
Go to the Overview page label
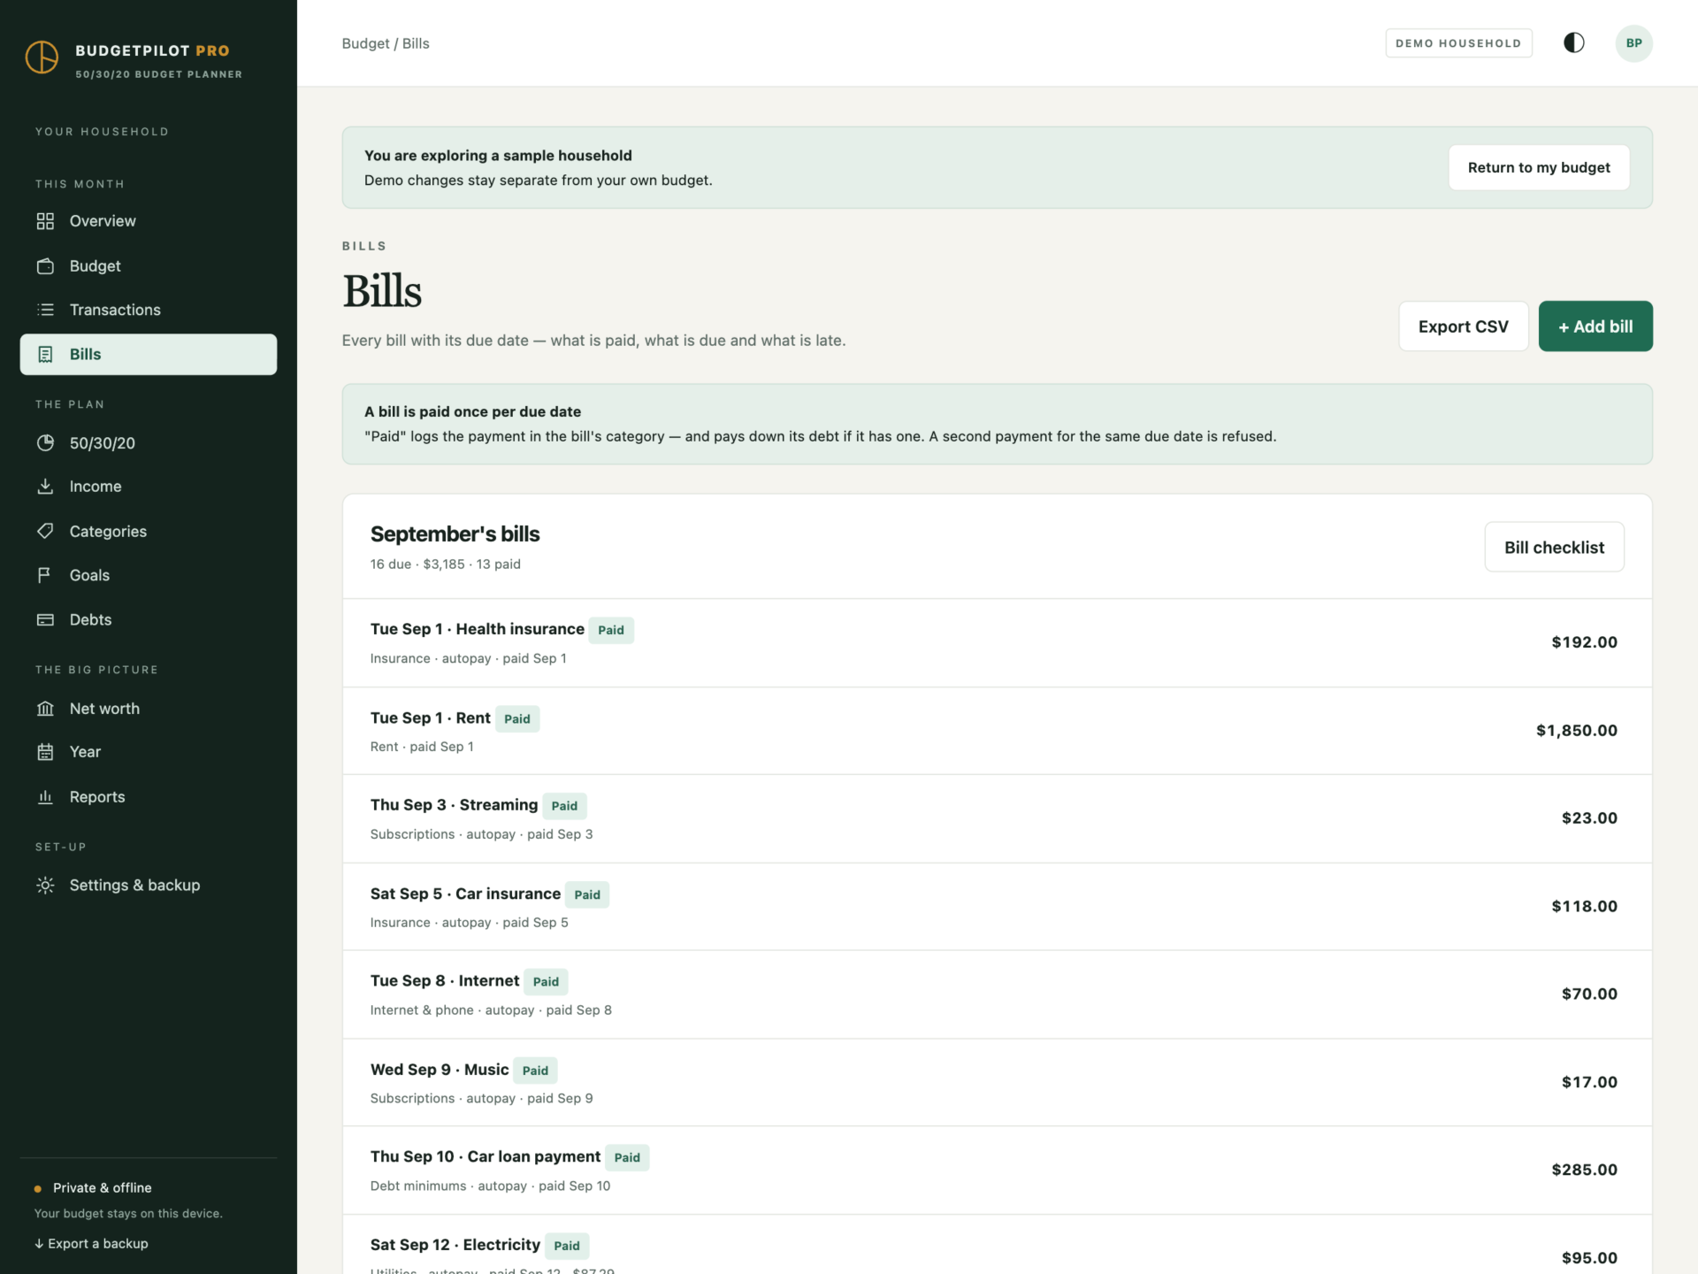pyautogui.click(x=103, y=221)
